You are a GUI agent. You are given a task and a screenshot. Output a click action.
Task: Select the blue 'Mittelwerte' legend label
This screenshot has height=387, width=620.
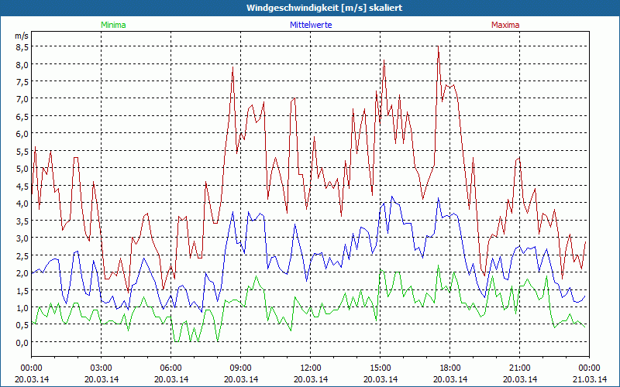[x=311, y=25]
